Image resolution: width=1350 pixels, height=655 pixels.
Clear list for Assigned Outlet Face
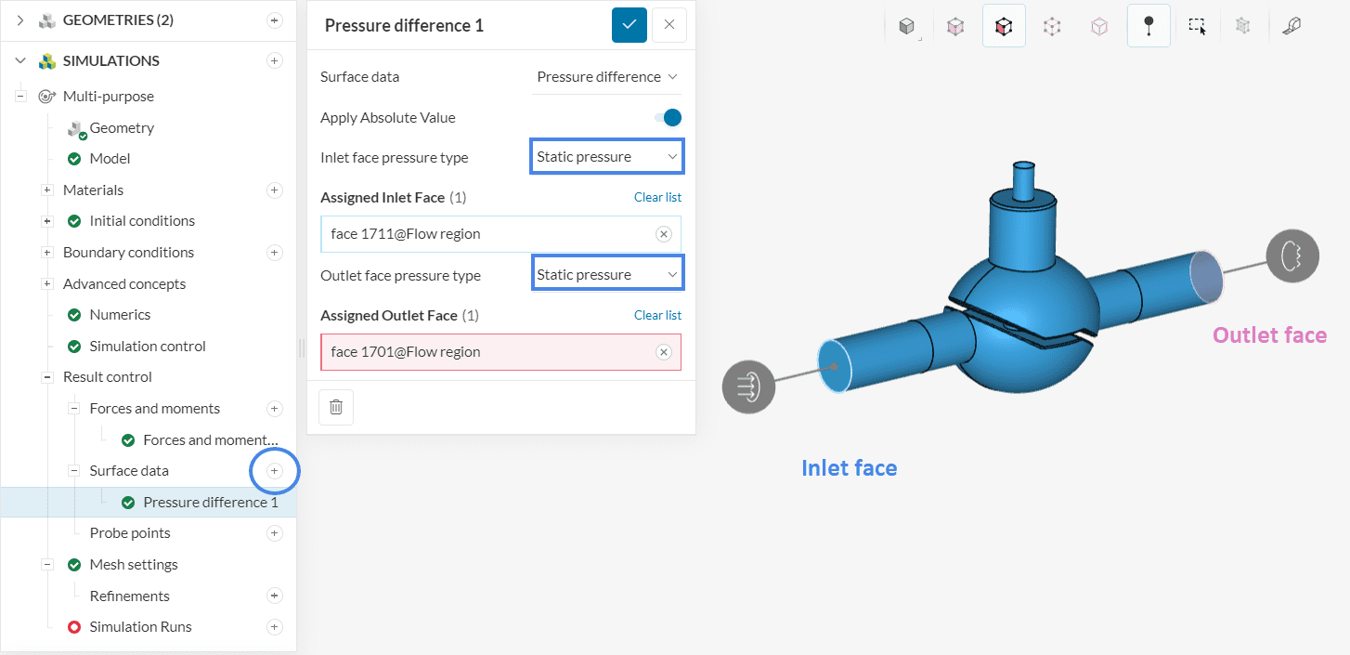[x=657, y=315]
